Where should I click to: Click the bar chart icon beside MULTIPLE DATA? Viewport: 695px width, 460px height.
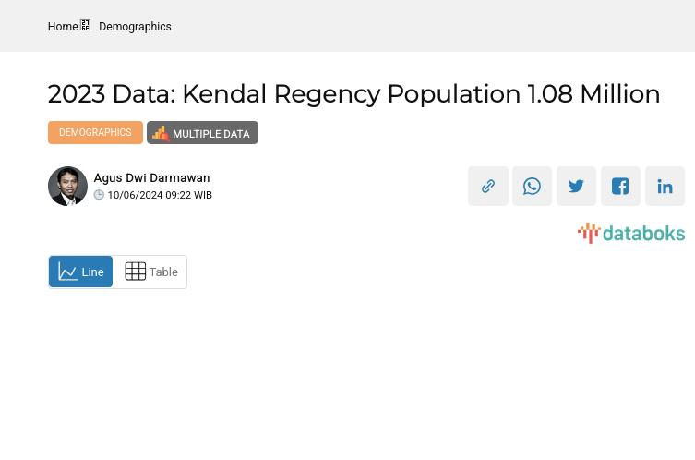pos(161,133)
